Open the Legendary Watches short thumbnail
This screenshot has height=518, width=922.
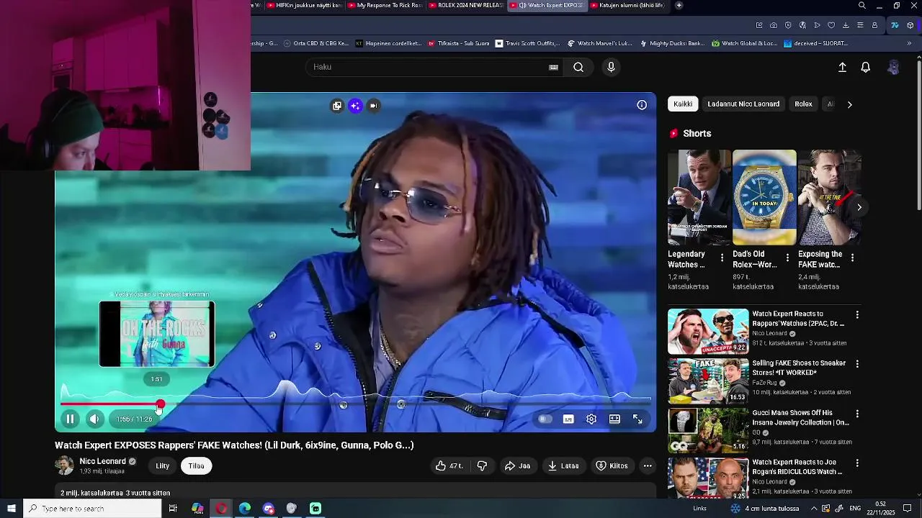[x=699, y=197]
